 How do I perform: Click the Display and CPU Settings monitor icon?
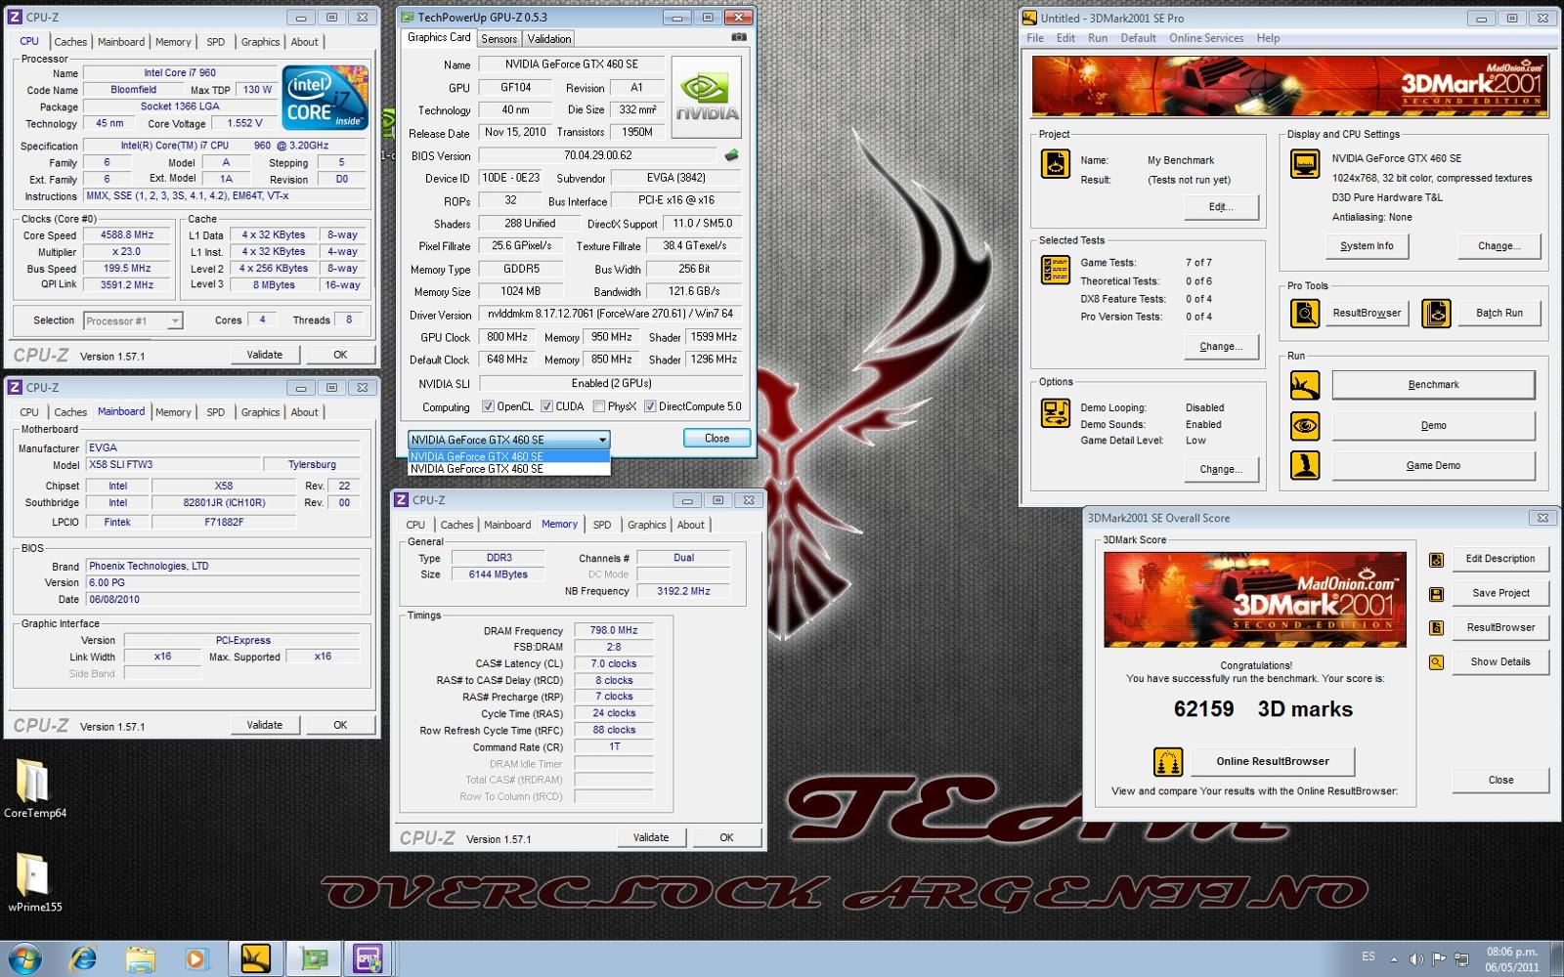(x=1305, y=164)
